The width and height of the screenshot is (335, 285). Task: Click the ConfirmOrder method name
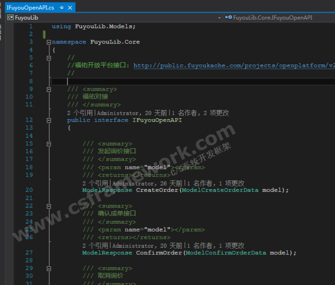pyautogui.click(x=159, y=253)
